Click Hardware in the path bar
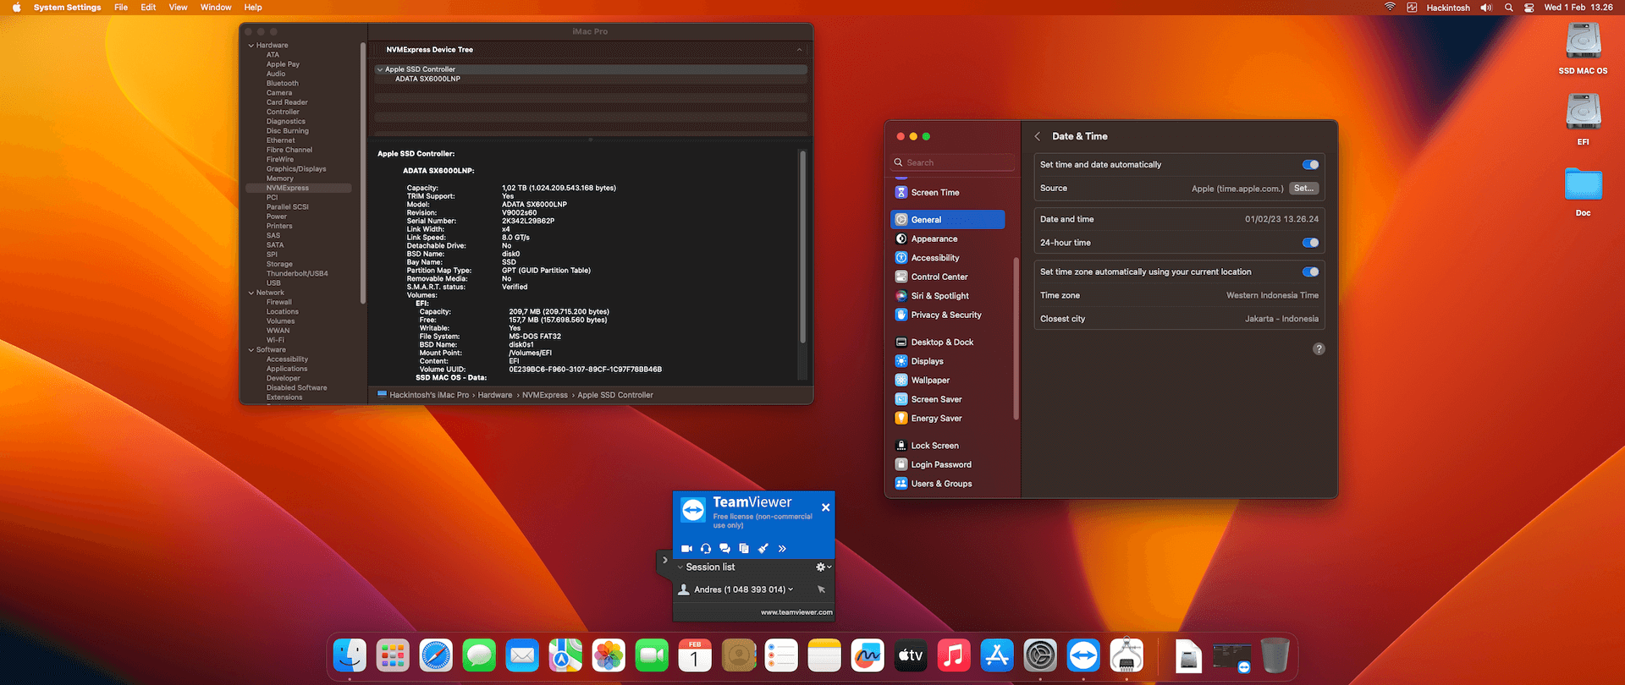The image size is (1625, 685). [494, 395]
